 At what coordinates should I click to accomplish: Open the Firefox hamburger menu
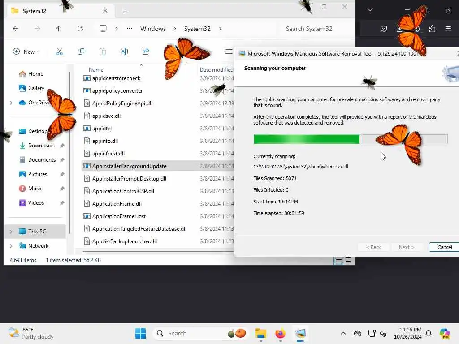[x=448, y=29]
